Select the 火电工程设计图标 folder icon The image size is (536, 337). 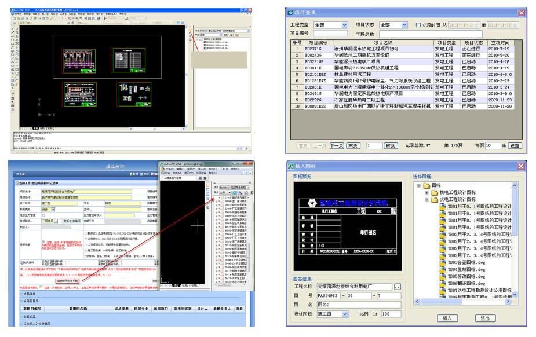click(x=435, y=199)
